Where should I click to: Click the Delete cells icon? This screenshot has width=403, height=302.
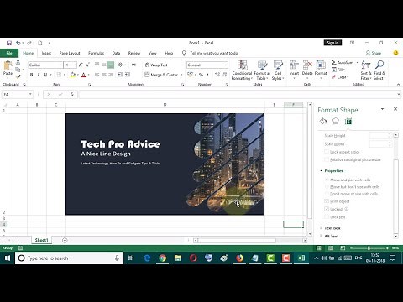307,65
